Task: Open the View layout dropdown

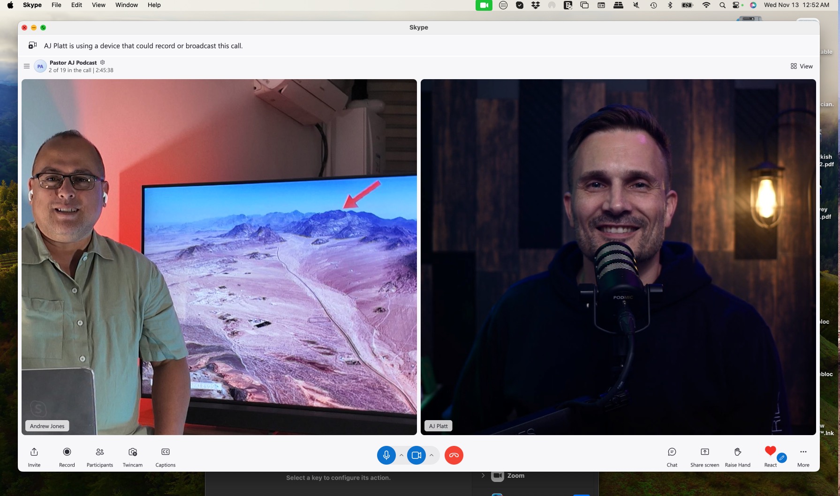Action: click(802, 66)
